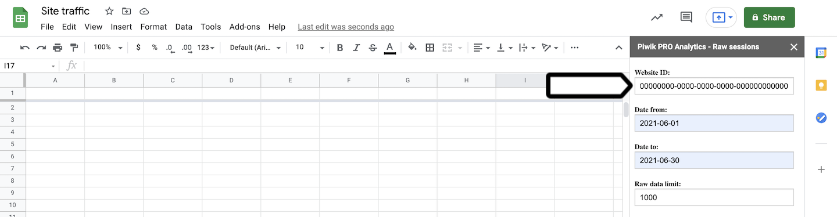Open the File menu
Image resolution: width=837 pixels, height=217 pixels.
point(47,27)
